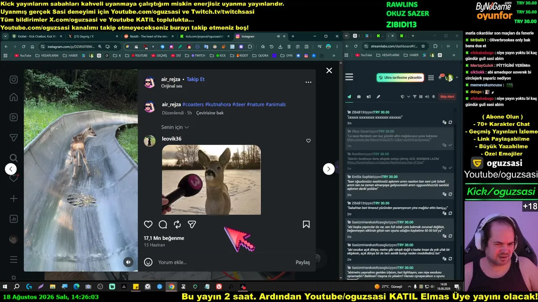
Task: Open the #deer hashtag link
Action: tap(239, 104)
